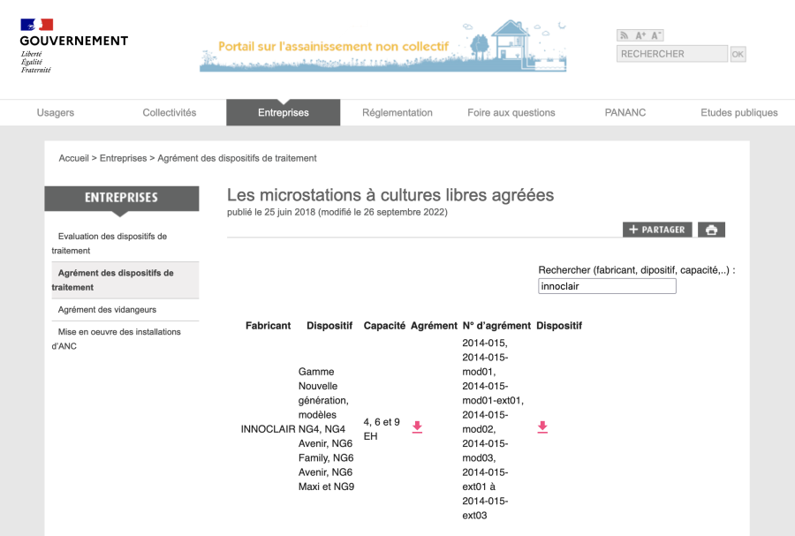This screenshot has width=795, height=536.
Task: Open Etudes publiques menu
Action: tap(738, 112)
